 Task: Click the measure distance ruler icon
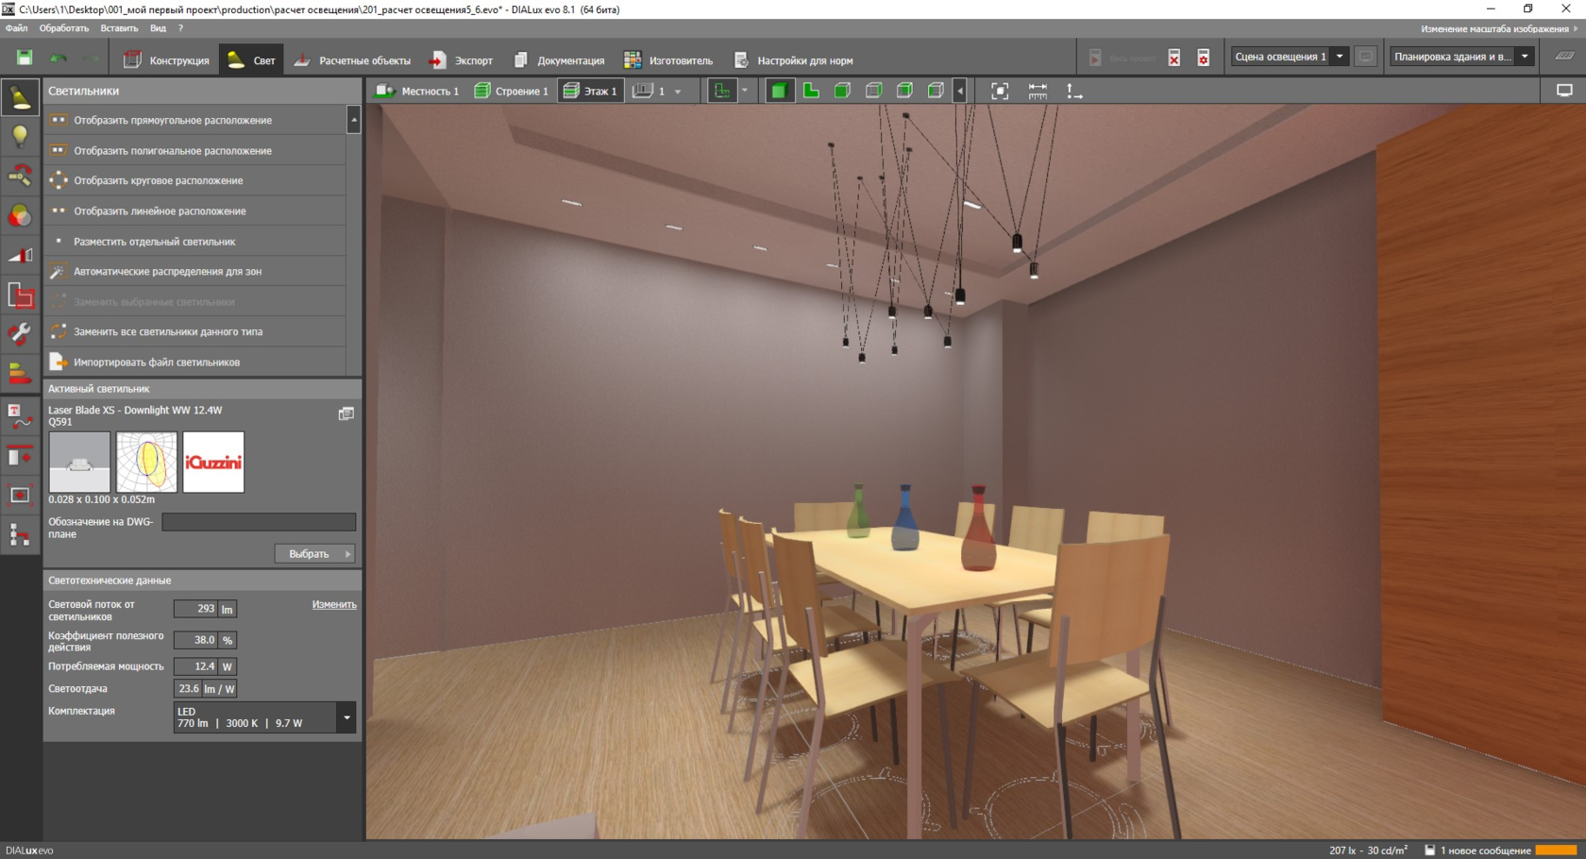tap(1038, 91)
